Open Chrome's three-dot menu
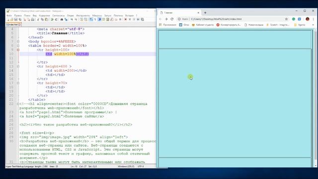The image size is (318, 179). pos(314,19)
